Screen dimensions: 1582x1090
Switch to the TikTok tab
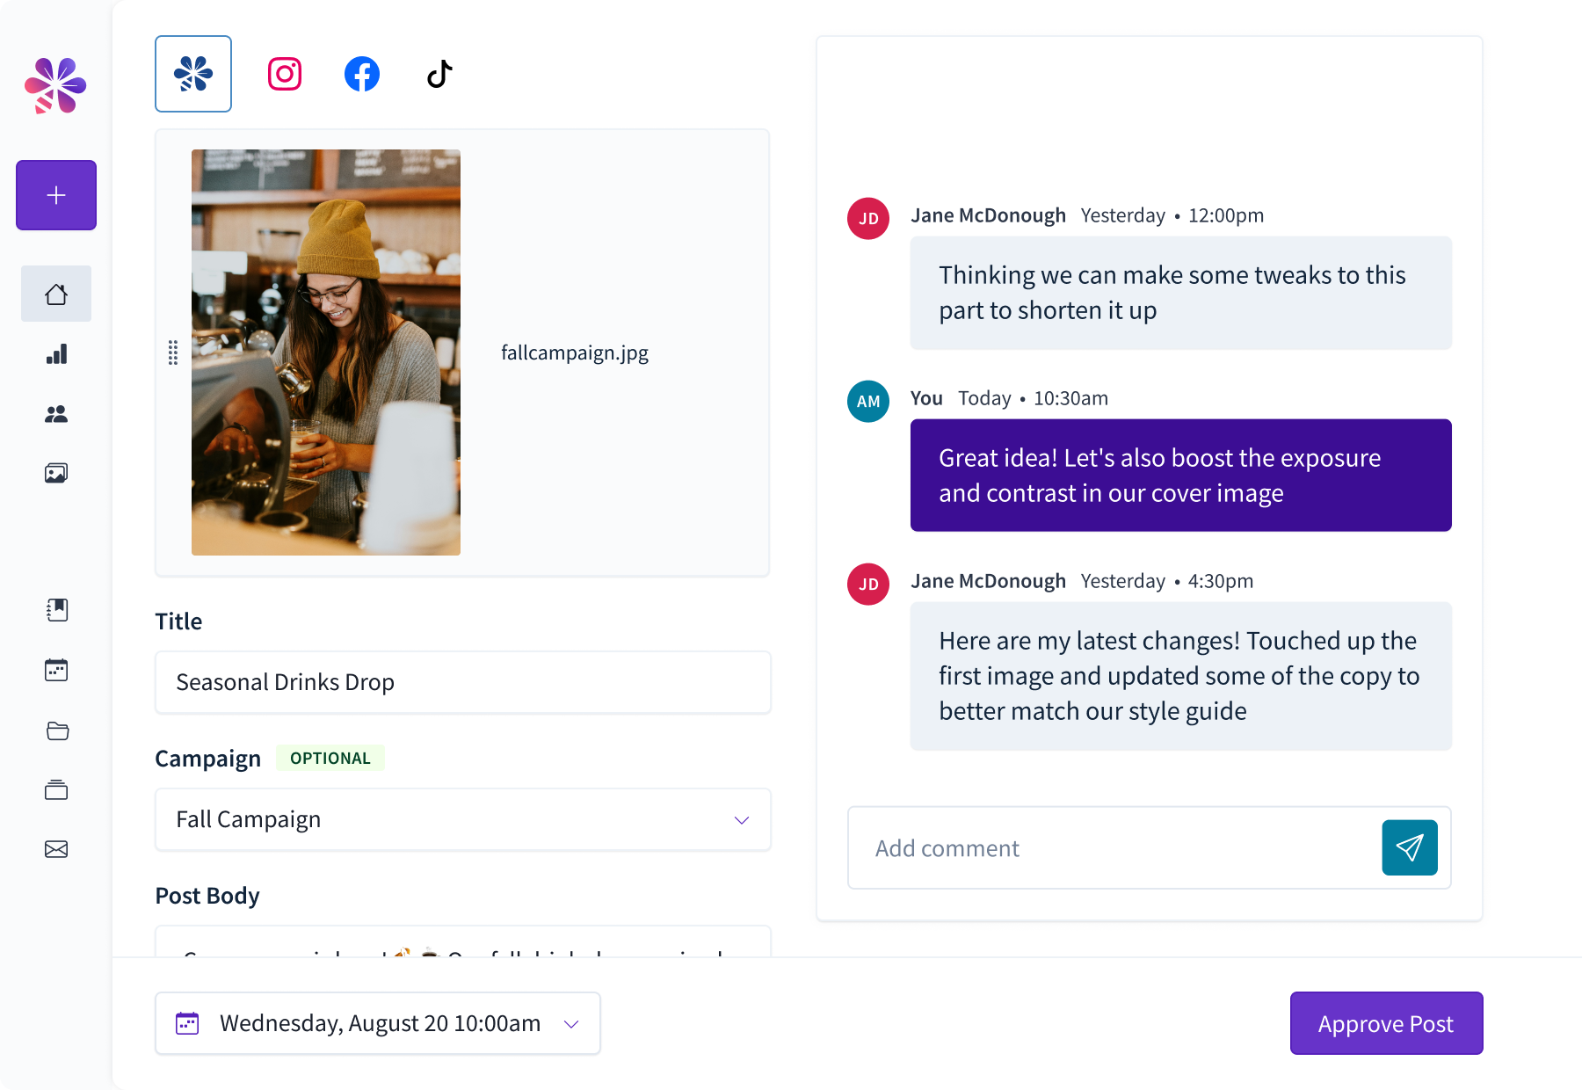[x=439, y=74]
